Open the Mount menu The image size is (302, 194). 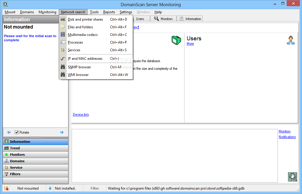10,12
